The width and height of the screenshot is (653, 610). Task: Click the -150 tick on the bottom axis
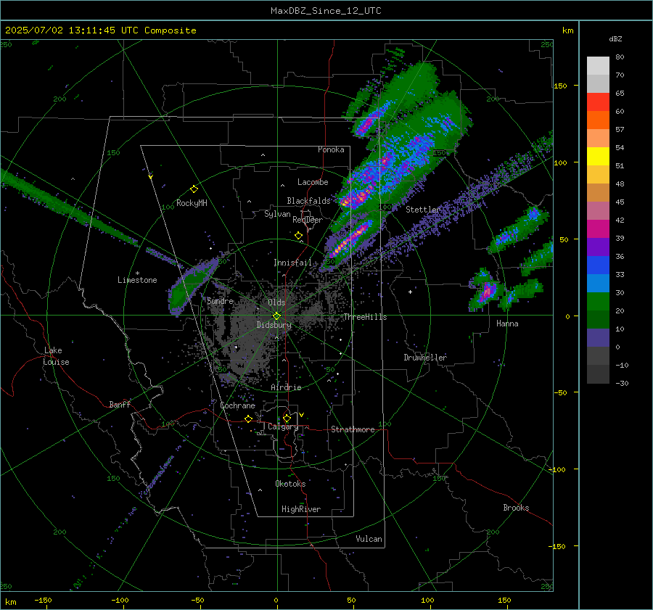tap(43, 600)
